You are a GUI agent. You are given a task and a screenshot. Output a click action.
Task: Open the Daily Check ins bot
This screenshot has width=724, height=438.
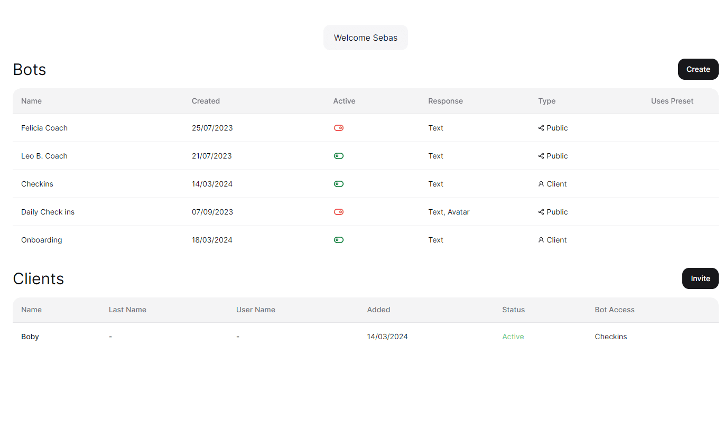click(x=48, y=212)
